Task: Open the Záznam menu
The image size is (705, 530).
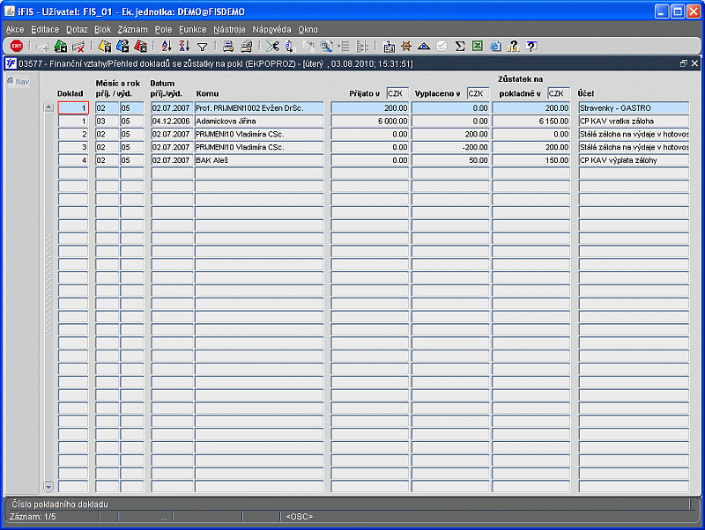Action: pos(133,29)
